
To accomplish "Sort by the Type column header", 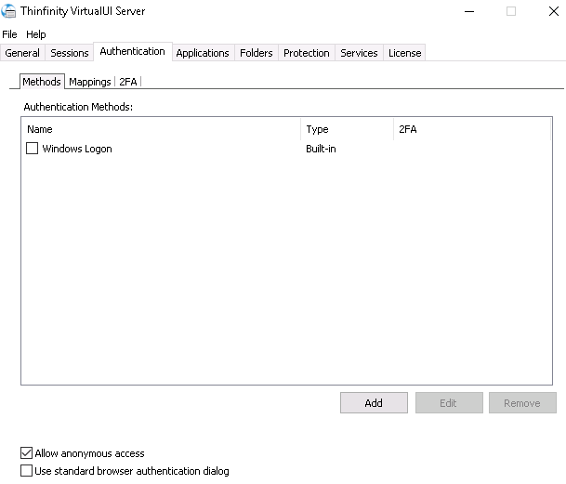I will pos(348,129).
